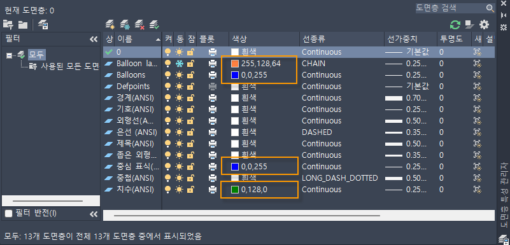Open the Layer States Manager icon

tap(43, 24)
